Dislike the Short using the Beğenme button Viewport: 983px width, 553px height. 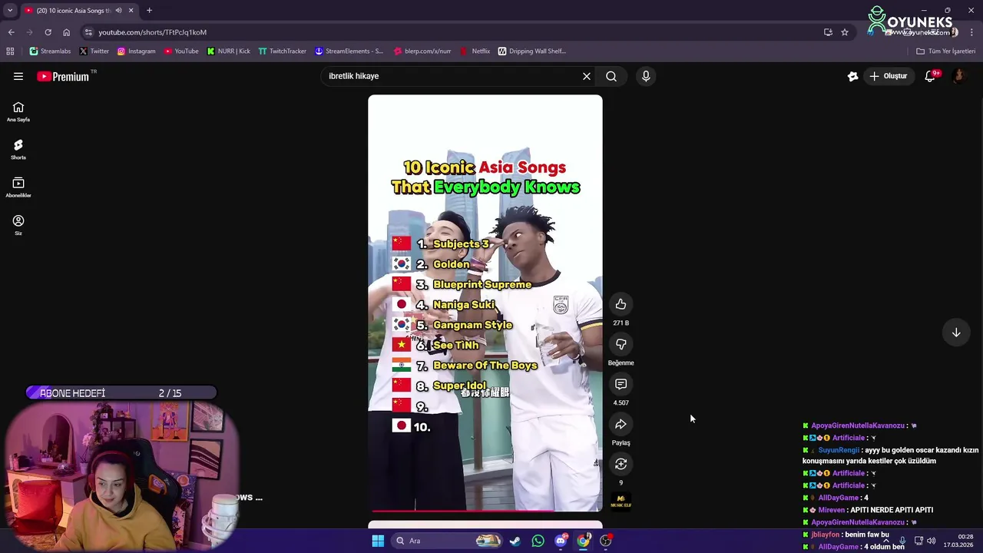coord(621,344)
